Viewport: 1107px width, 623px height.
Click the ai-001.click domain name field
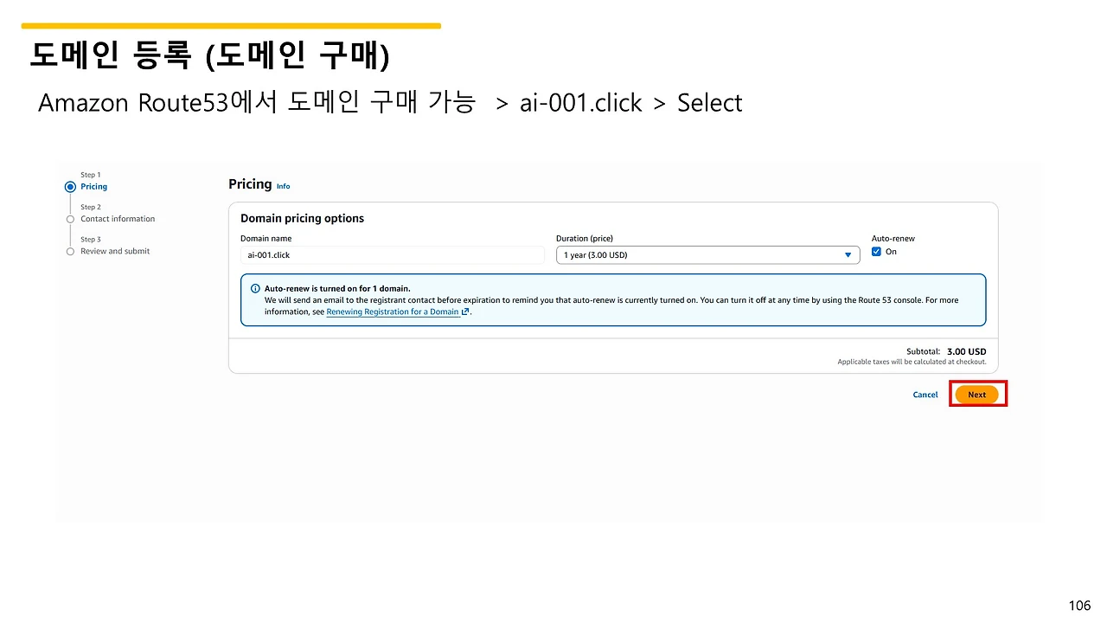click(x=393, y=254)
